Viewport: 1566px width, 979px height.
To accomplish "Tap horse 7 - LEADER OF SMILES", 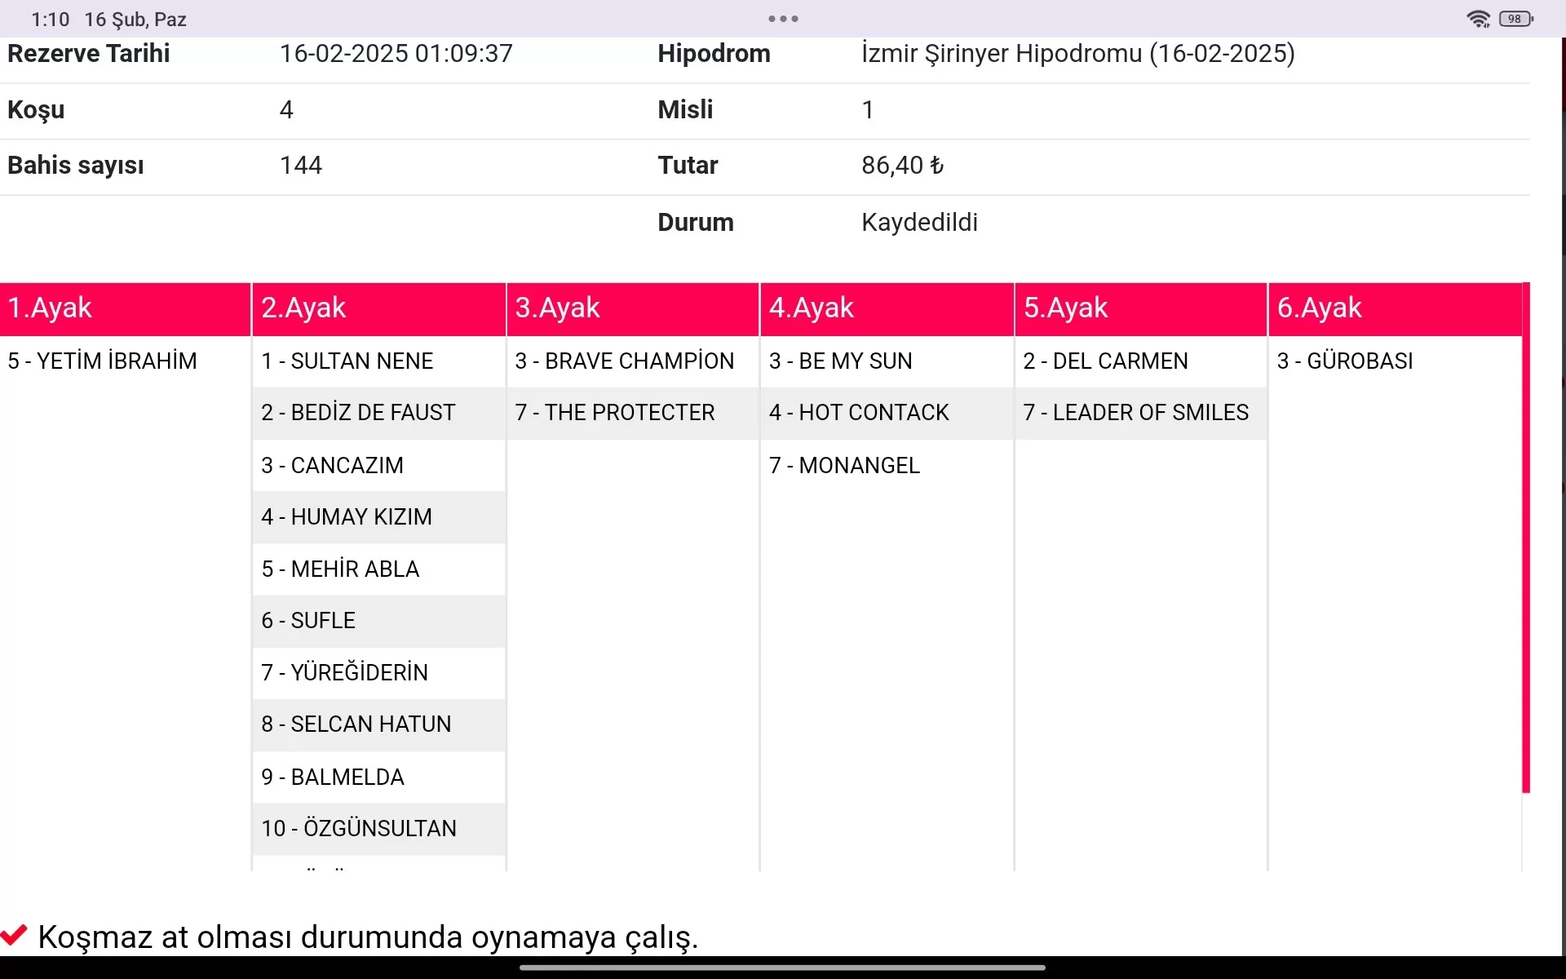I will 1135,413.
